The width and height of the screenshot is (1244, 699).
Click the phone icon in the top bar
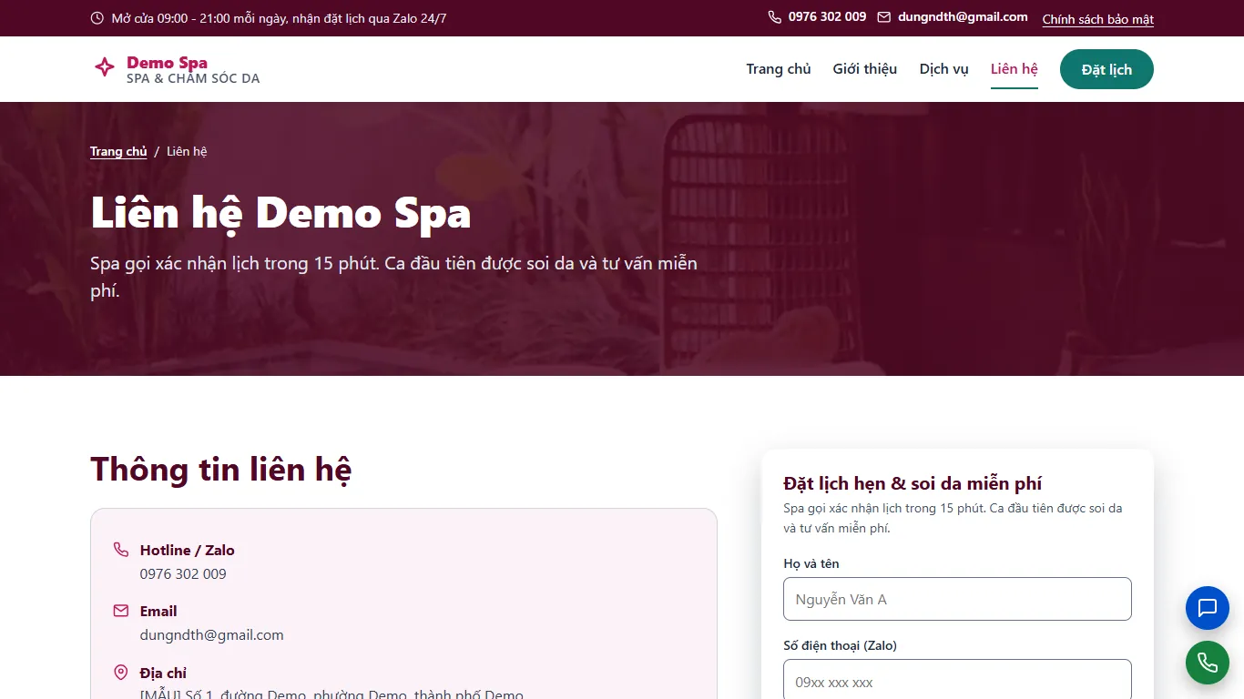775,17
